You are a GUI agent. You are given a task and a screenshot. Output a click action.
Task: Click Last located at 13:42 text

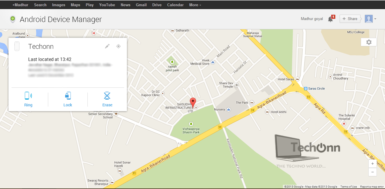coord(50,59)
